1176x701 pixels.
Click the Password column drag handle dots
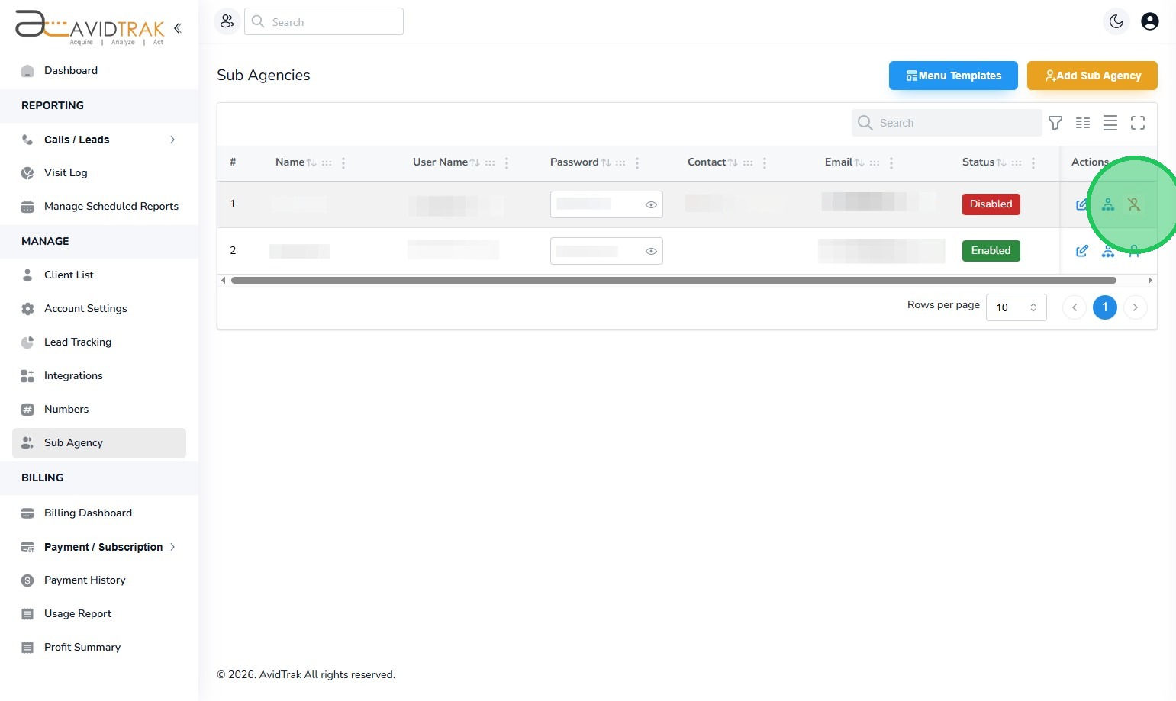[x=620, y=162]
